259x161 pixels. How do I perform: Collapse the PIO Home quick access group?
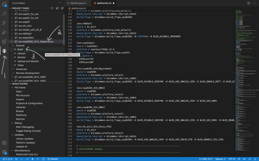coord(12,88)
